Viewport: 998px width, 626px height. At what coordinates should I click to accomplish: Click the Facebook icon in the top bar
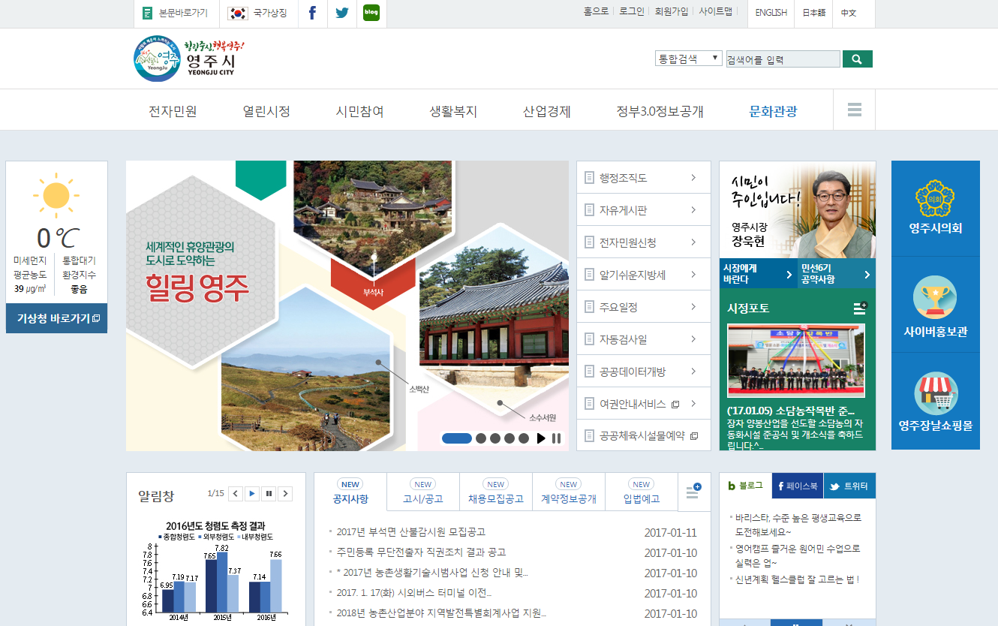pos(313,13)
